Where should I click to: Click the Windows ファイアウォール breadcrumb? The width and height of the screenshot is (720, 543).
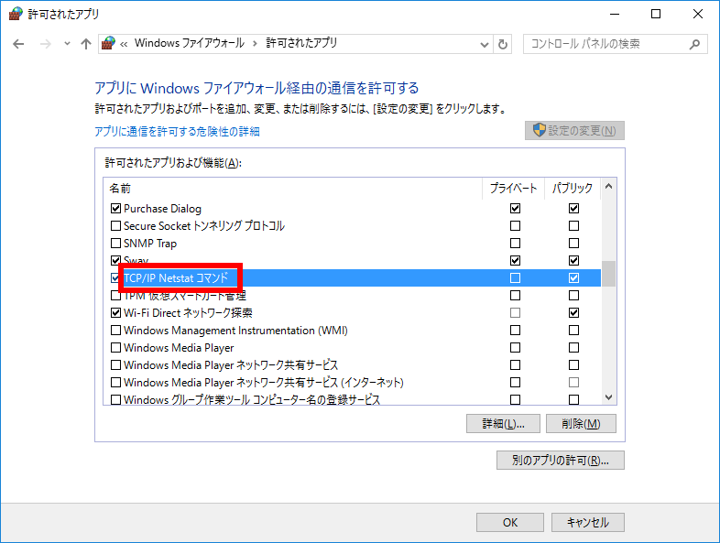point(190,43)
